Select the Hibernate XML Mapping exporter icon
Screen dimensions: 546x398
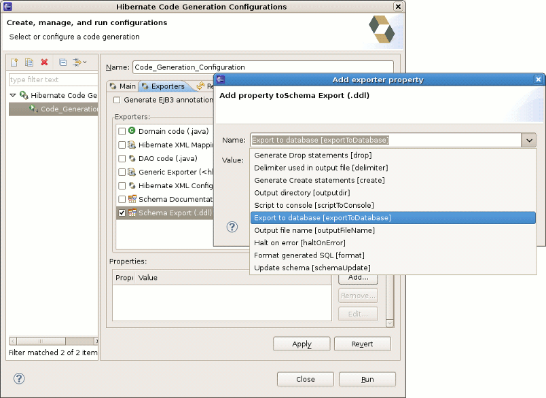click(x=132, y=145)
